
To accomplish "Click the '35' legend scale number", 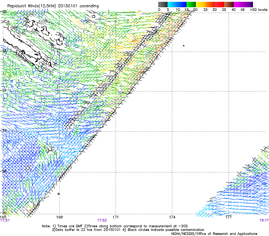I will 224,10.
